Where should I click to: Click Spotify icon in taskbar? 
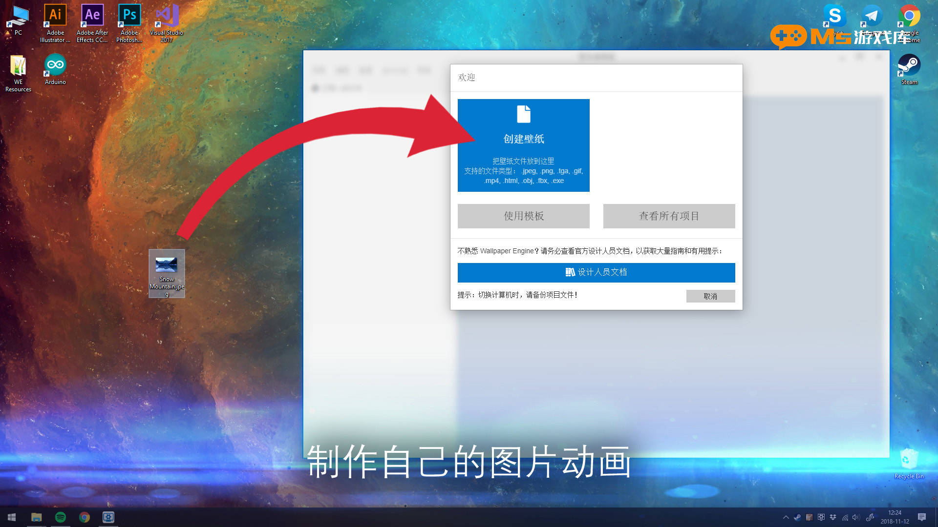click(x=60, y=517)
